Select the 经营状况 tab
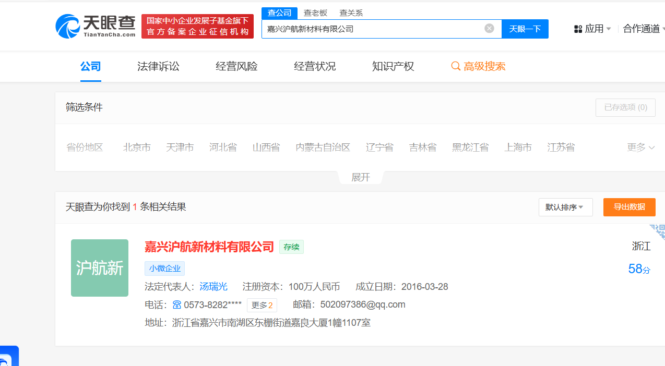665x366 pixels. pos(315,66)
